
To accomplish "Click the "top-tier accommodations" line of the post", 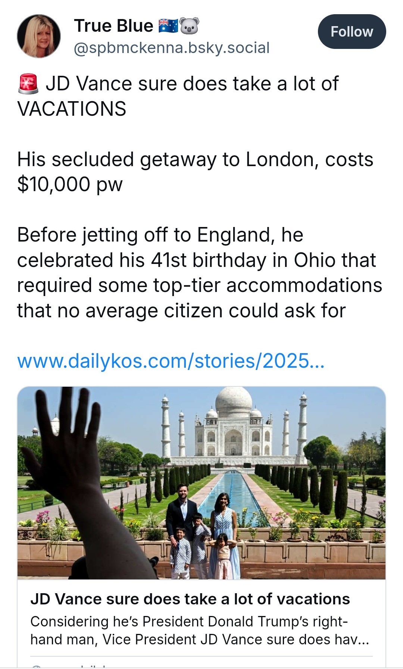I will [200, 285].
